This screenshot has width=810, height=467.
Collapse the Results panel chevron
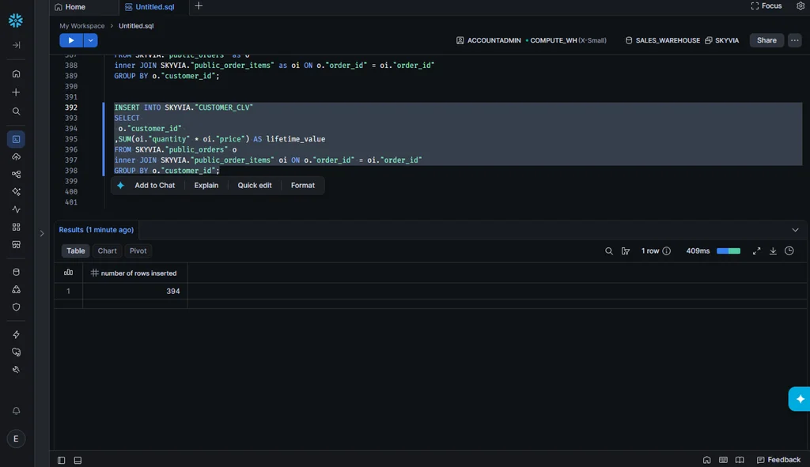[x=796, y=230]
